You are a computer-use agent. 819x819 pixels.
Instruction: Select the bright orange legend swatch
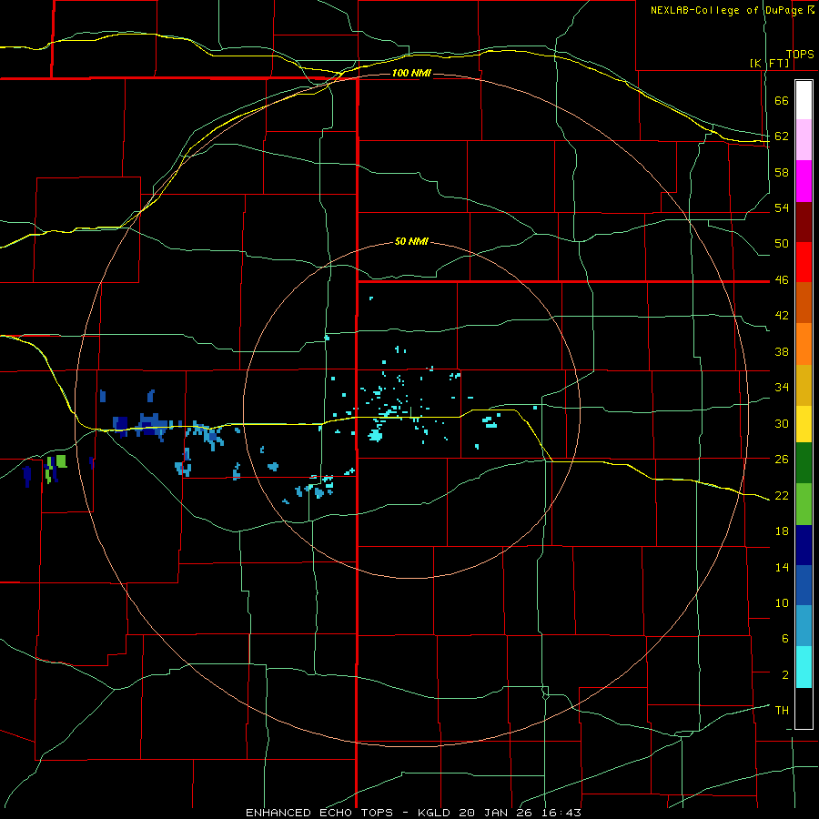[x=804, y=344]
